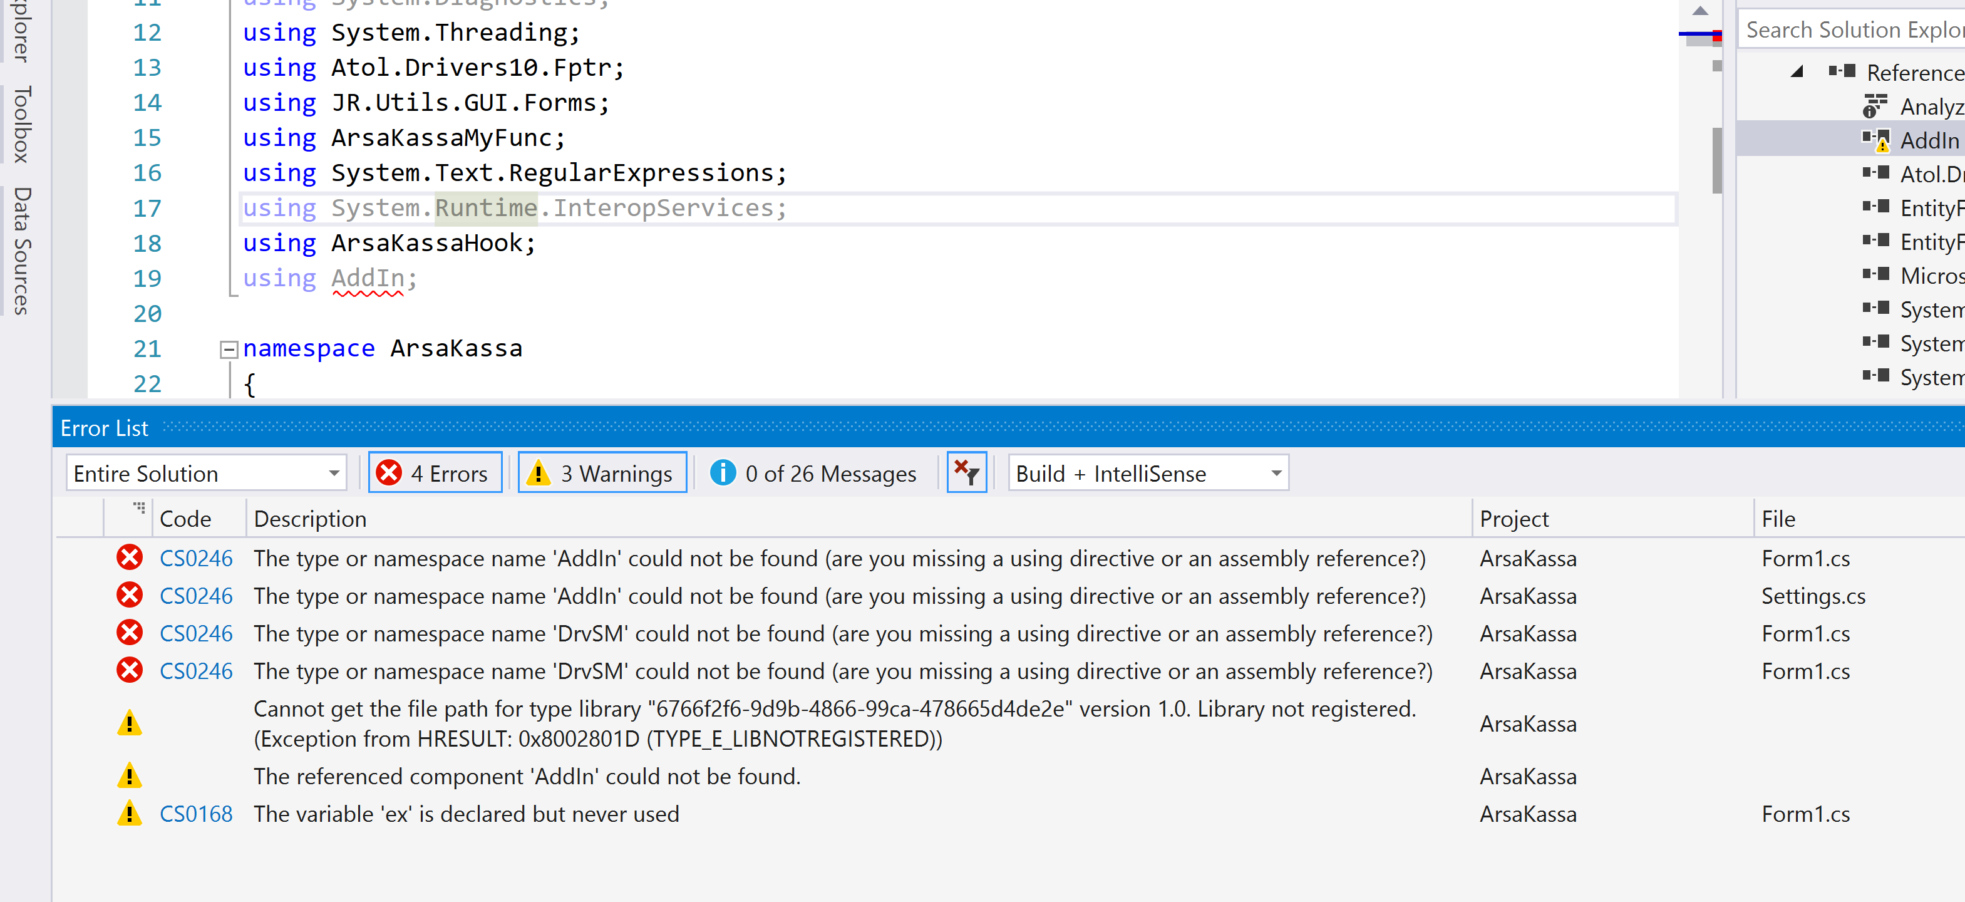Click the editor scroll up arrow
This screenshot has height=902, width=1965.
coord(1700,11)
